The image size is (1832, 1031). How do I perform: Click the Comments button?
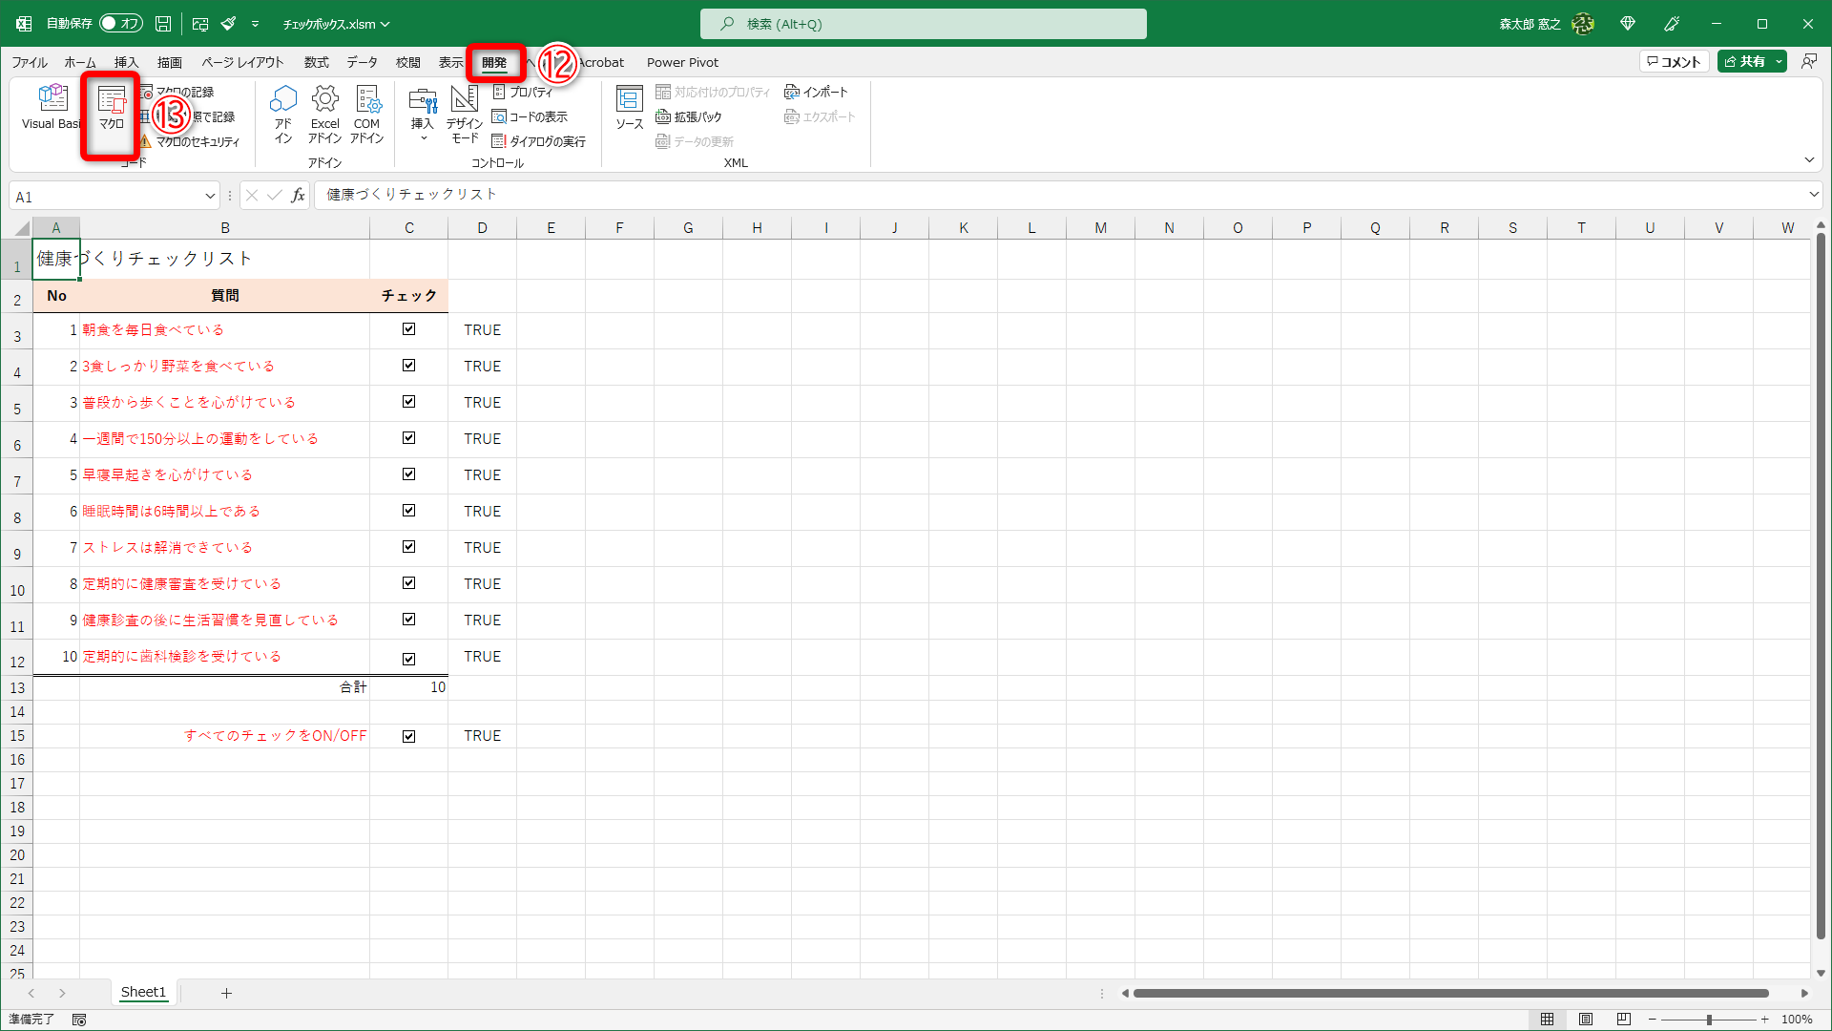click(1674, 62)
